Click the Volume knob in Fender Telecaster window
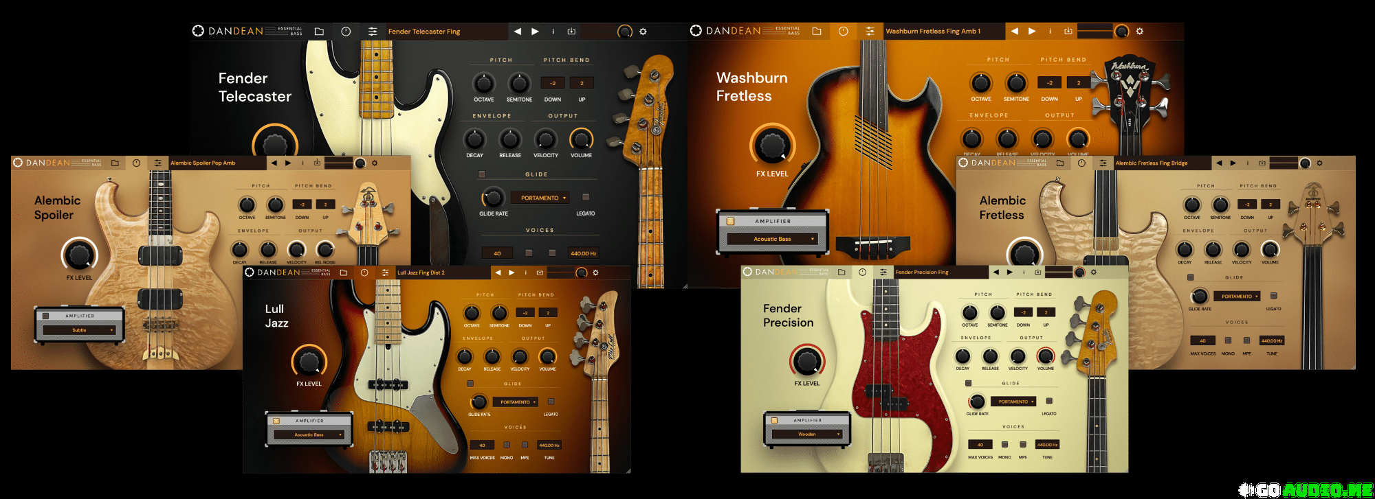This screenshot has height=499, width=1375. click(x=582, y=139)
